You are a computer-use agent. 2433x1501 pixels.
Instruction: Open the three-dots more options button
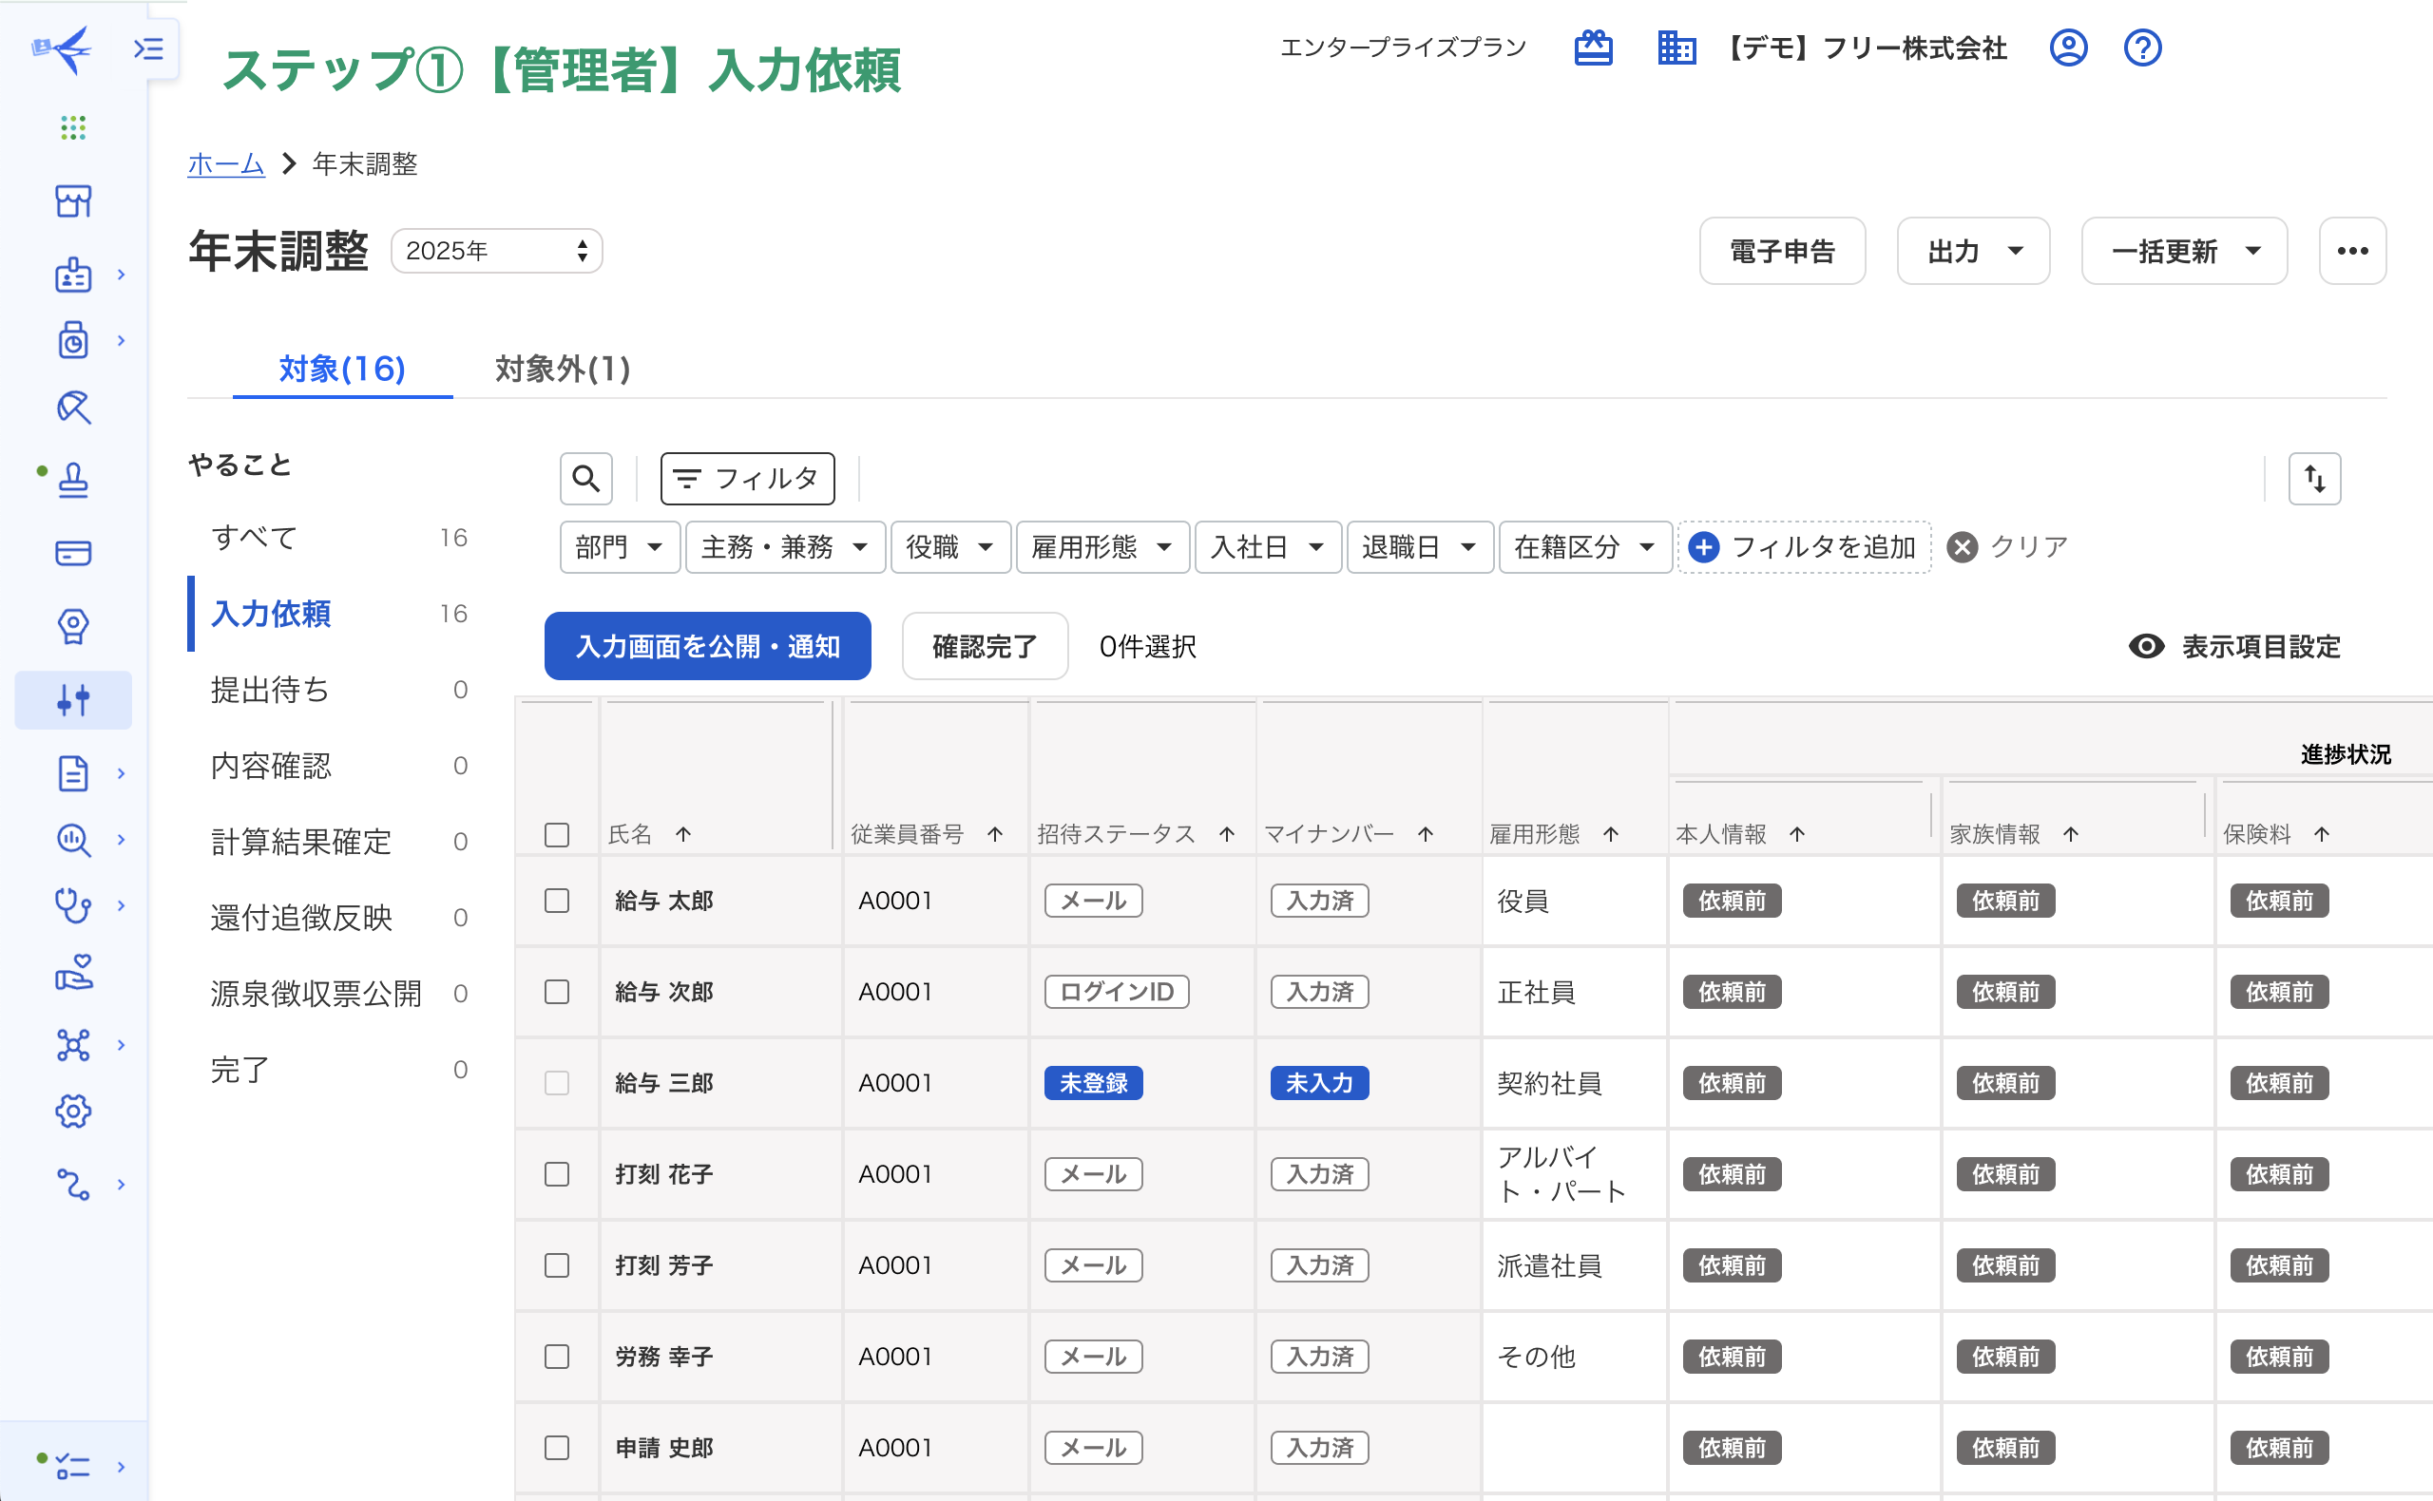[2351, 251]
